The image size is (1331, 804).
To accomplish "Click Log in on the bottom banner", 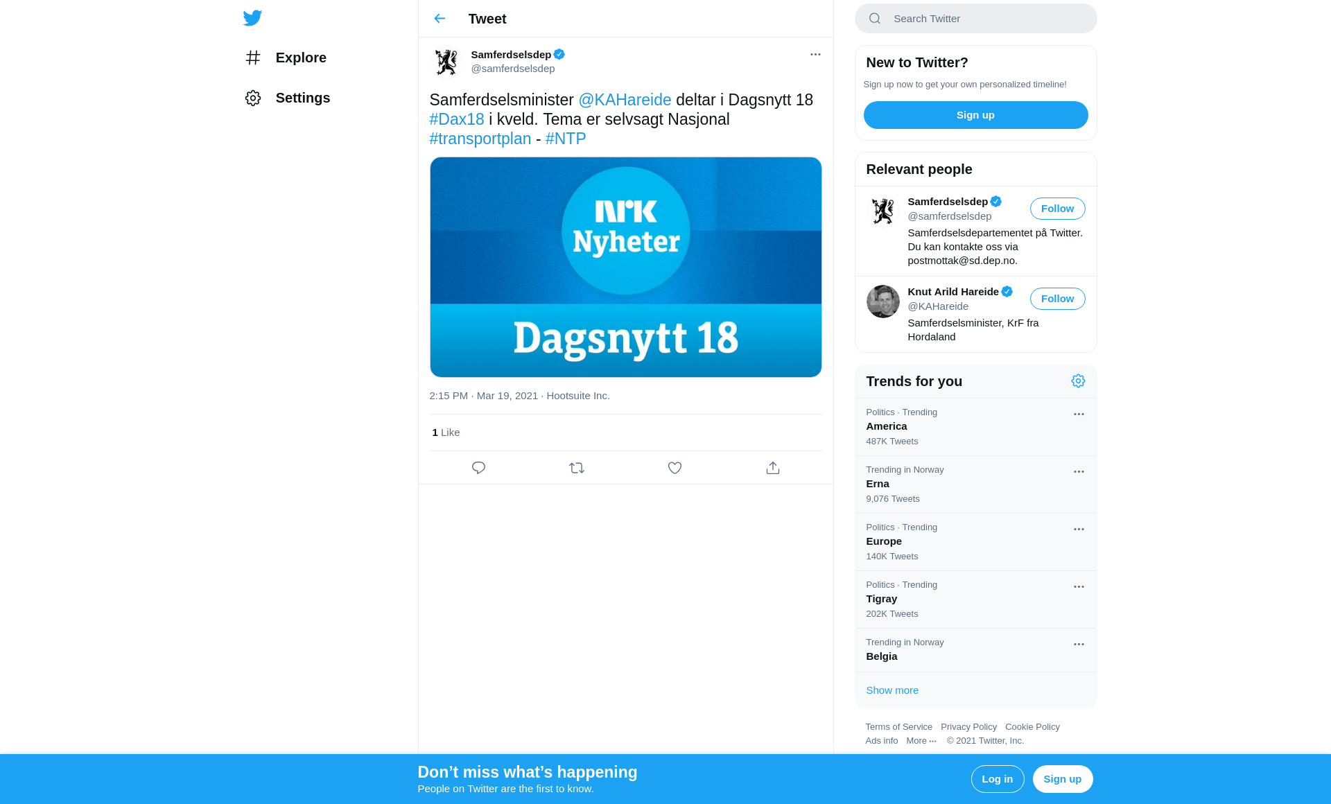I will click(x=997, y=779).
